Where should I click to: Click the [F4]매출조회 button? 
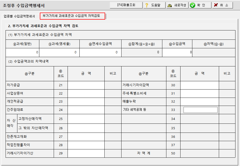click(x=126, y=5)
